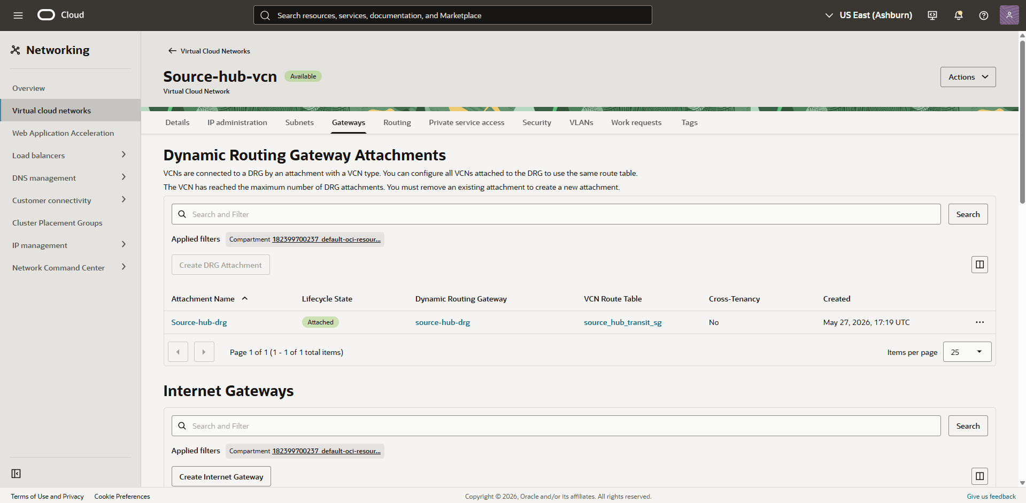Open the Tags tab

coord(689,122)
